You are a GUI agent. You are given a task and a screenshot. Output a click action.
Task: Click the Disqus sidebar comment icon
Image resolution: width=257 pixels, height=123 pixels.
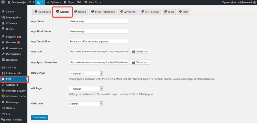3,29
